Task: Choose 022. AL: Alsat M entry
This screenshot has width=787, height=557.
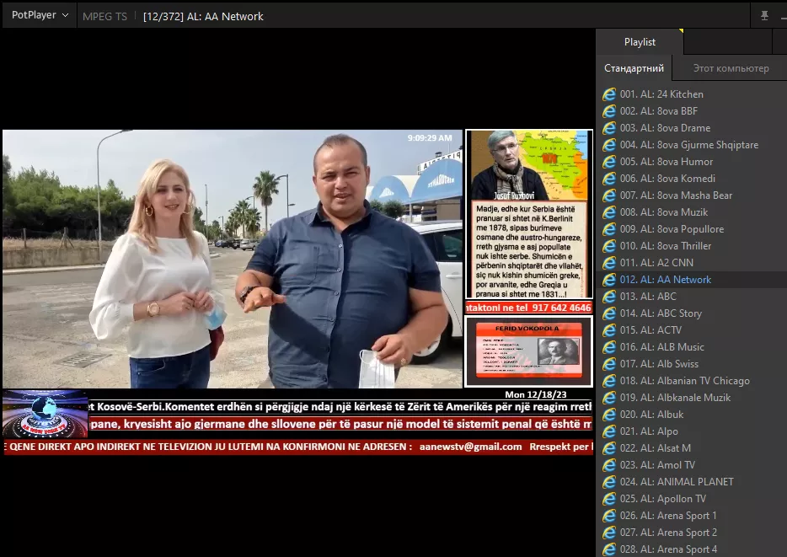Action: (693, 448)
